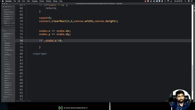Image resolution: width=195 pixels, height=110 pixels.
Task: Open the Help menu
Action: (61, 1)
